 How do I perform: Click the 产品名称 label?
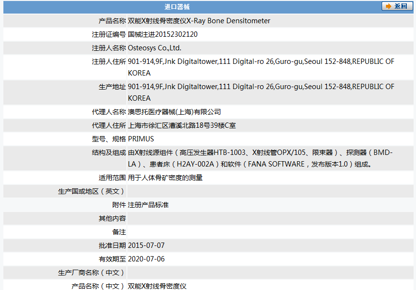click(x=112, y=21)
